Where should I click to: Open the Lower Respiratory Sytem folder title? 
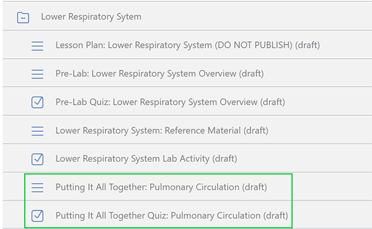point(91,17)
